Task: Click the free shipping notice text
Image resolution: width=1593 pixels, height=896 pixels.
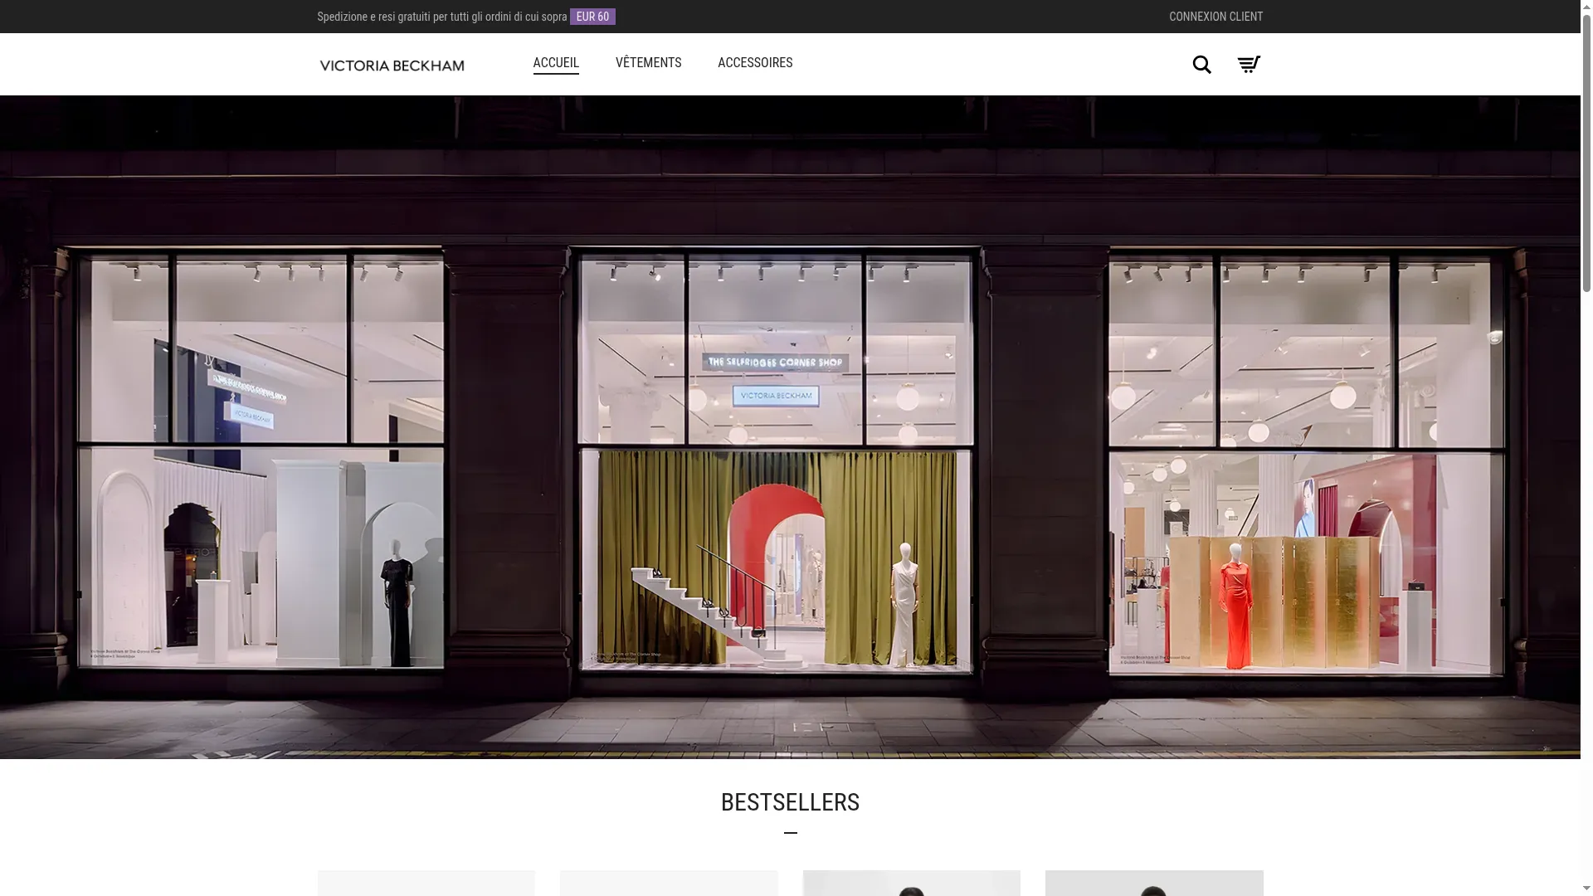Action: (442, 17)
